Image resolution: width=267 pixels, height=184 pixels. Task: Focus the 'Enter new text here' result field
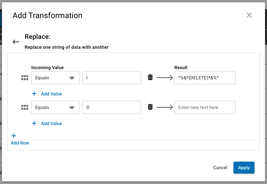pyautogui.click(x=205, y=107)
